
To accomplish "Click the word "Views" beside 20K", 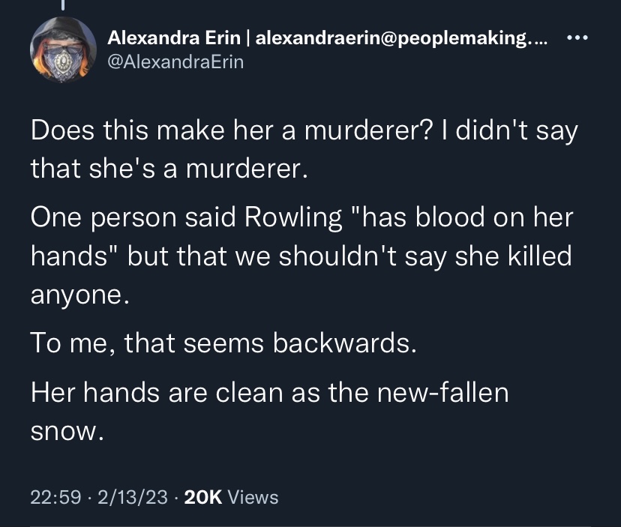I will (253, 497).
